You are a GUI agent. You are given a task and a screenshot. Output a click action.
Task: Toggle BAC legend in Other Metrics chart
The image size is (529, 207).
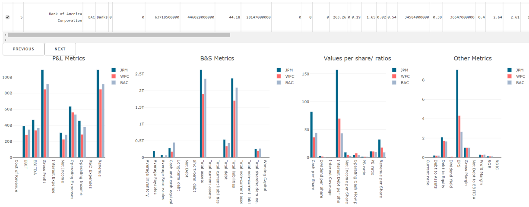point(516,82)
